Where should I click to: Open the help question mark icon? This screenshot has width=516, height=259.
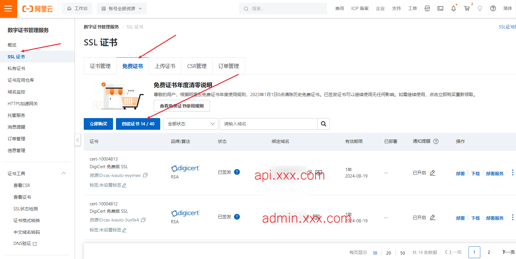(x=493, y=8)
